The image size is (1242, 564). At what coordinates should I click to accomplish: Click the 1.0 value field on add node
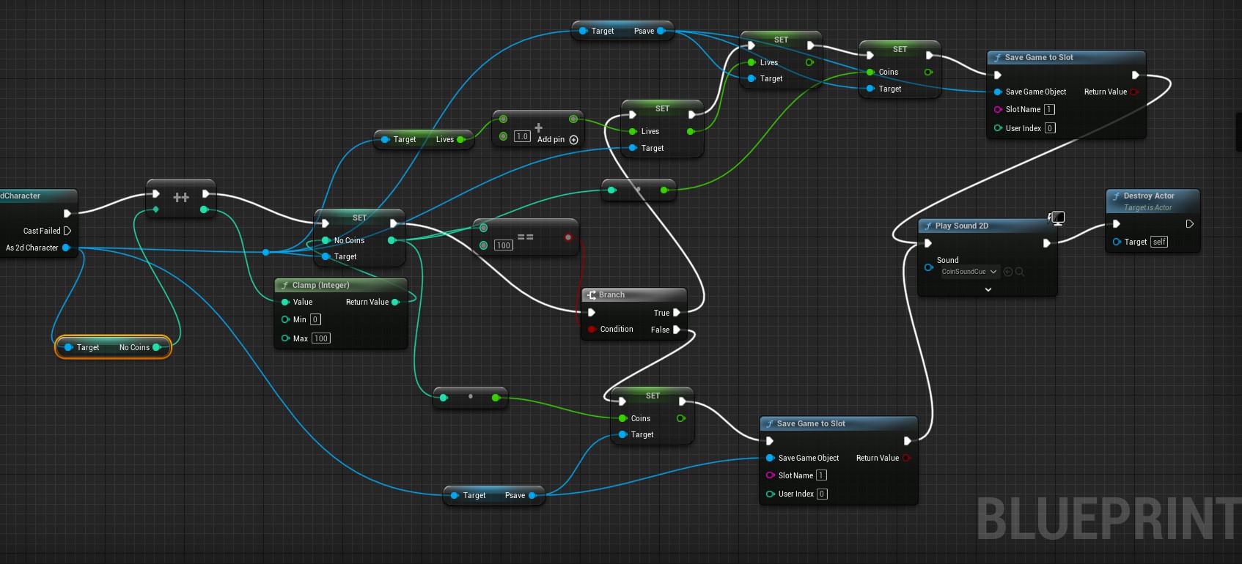coord(521,136)
